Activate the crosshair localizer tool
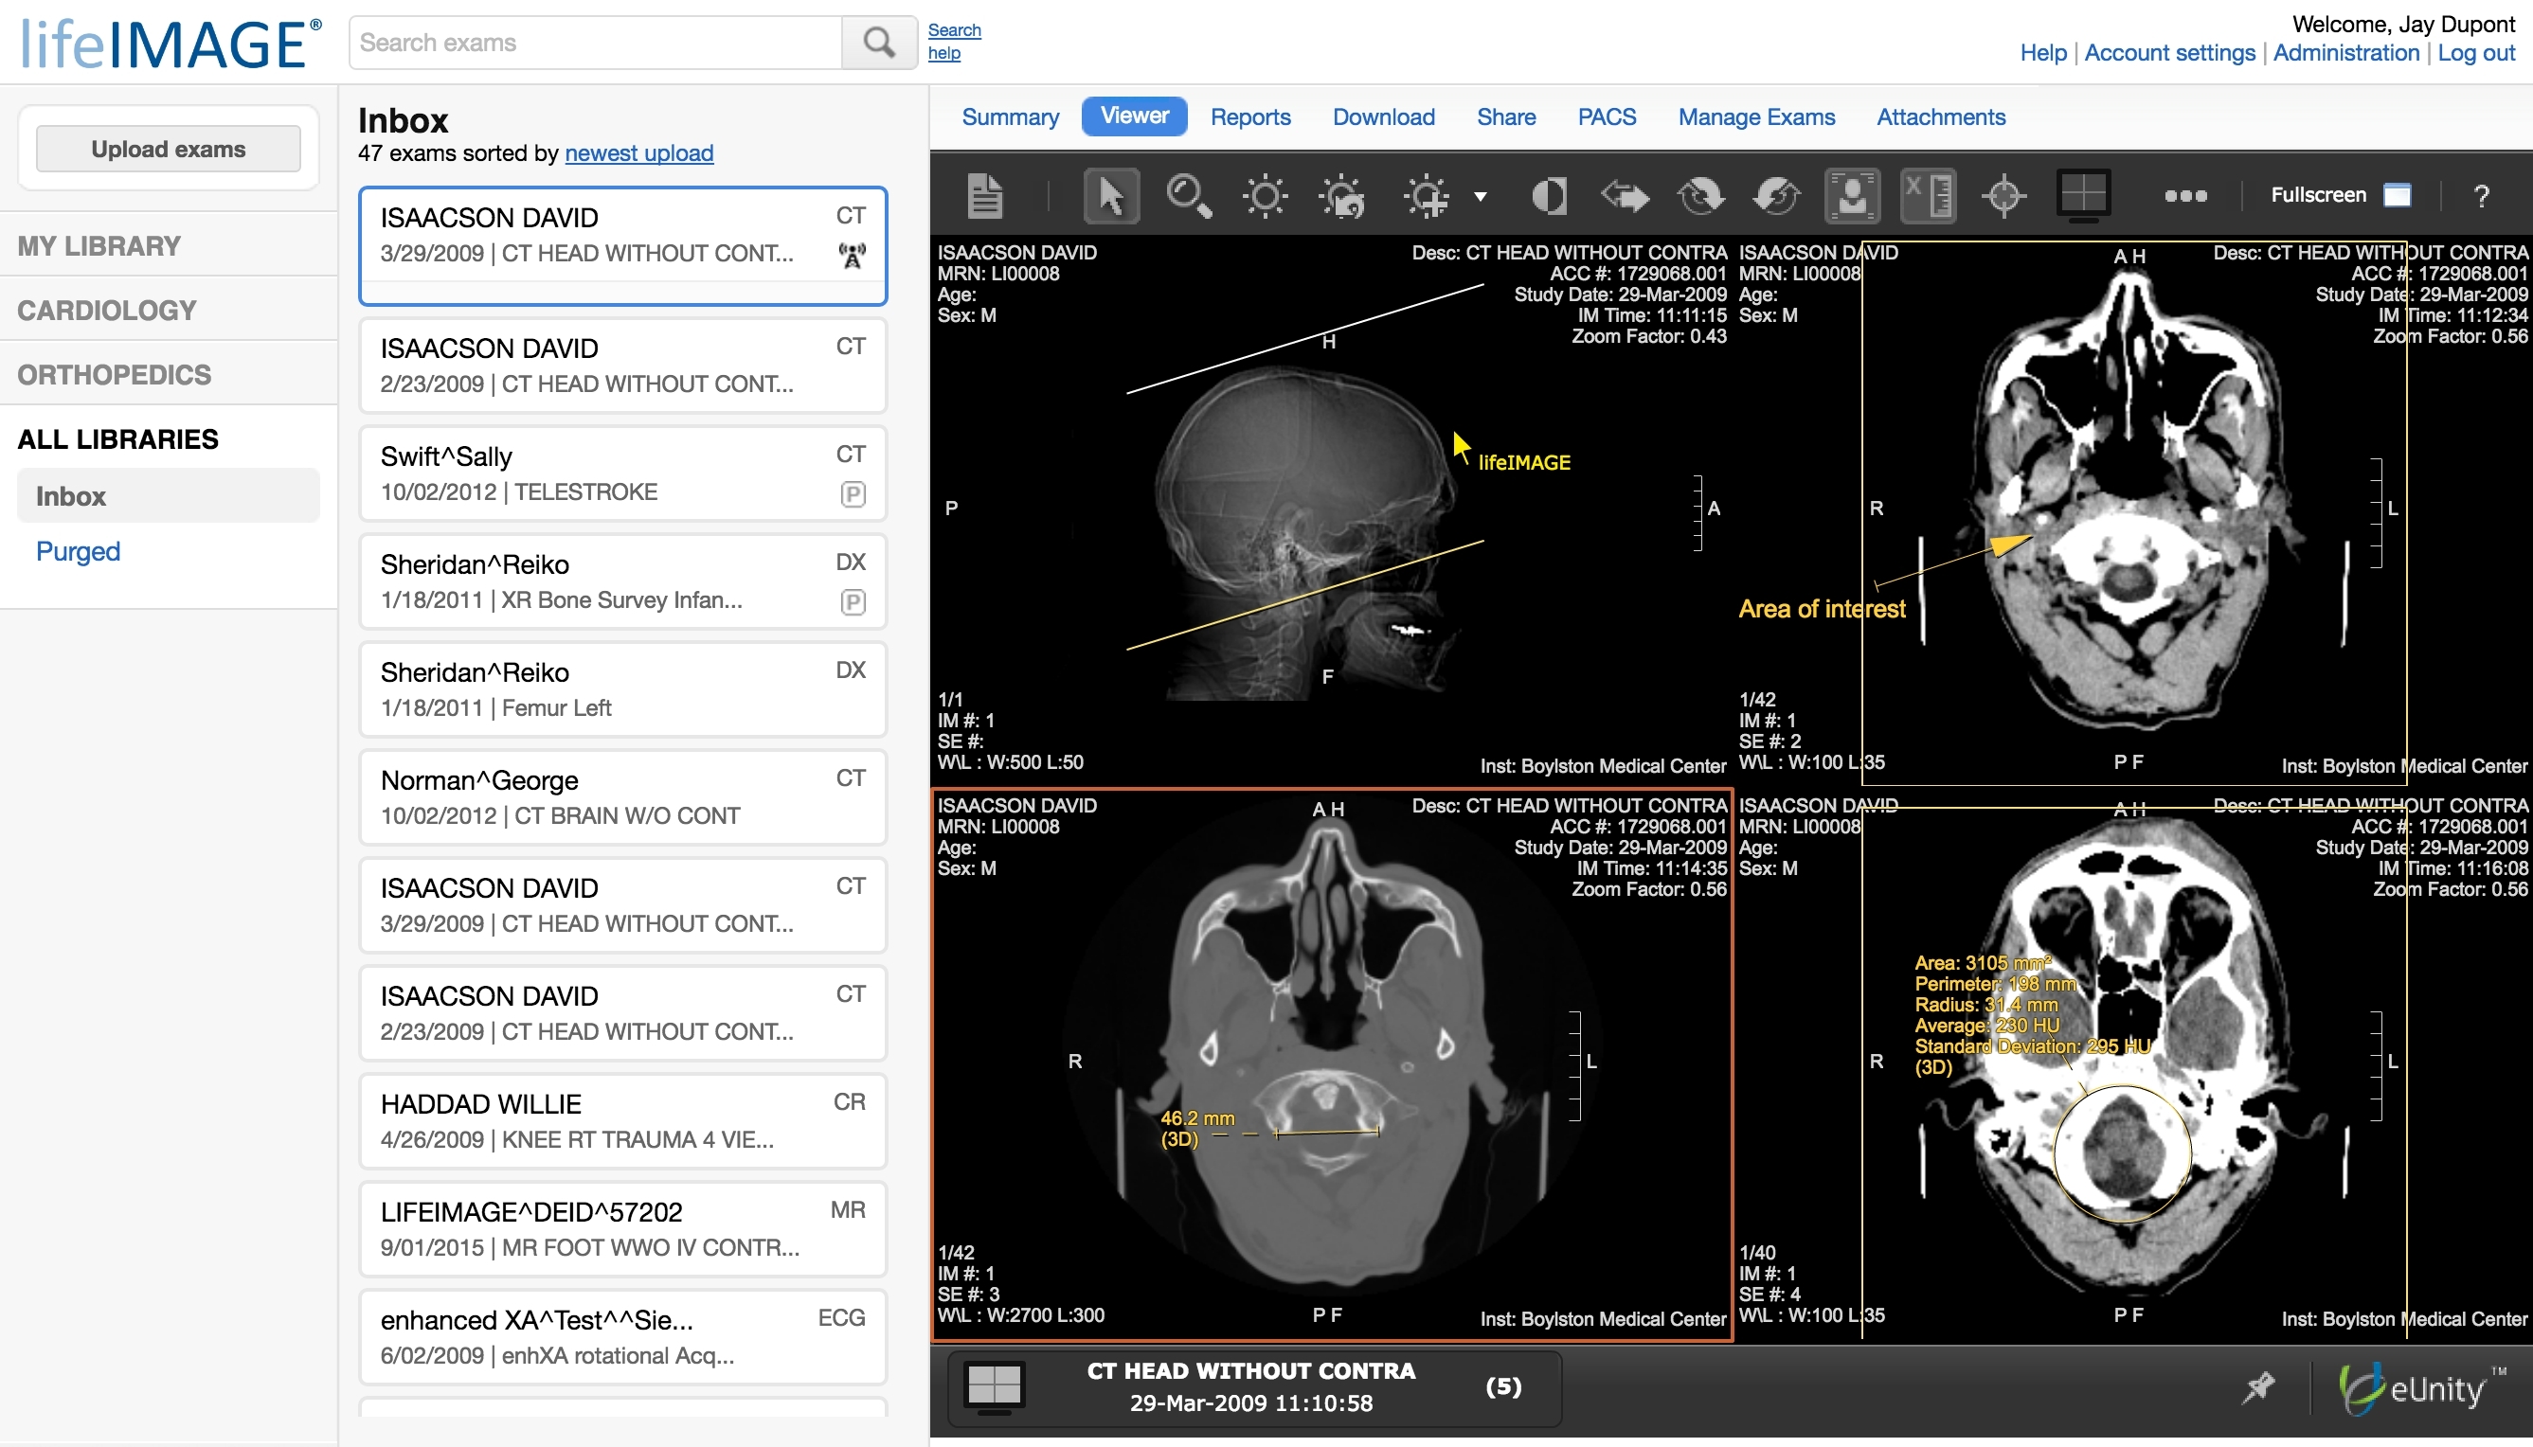 (x=2003, y=196)
